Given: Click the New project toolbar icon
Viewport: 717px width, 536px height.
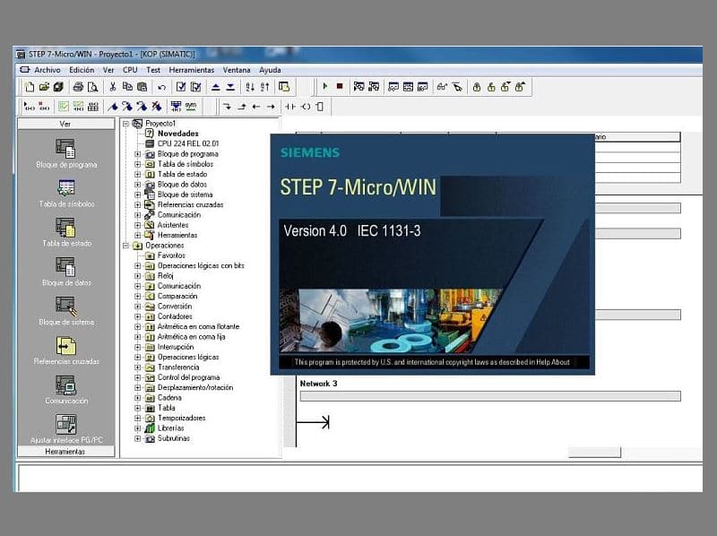Looking at the screenshot, I should tap(30, 86).
